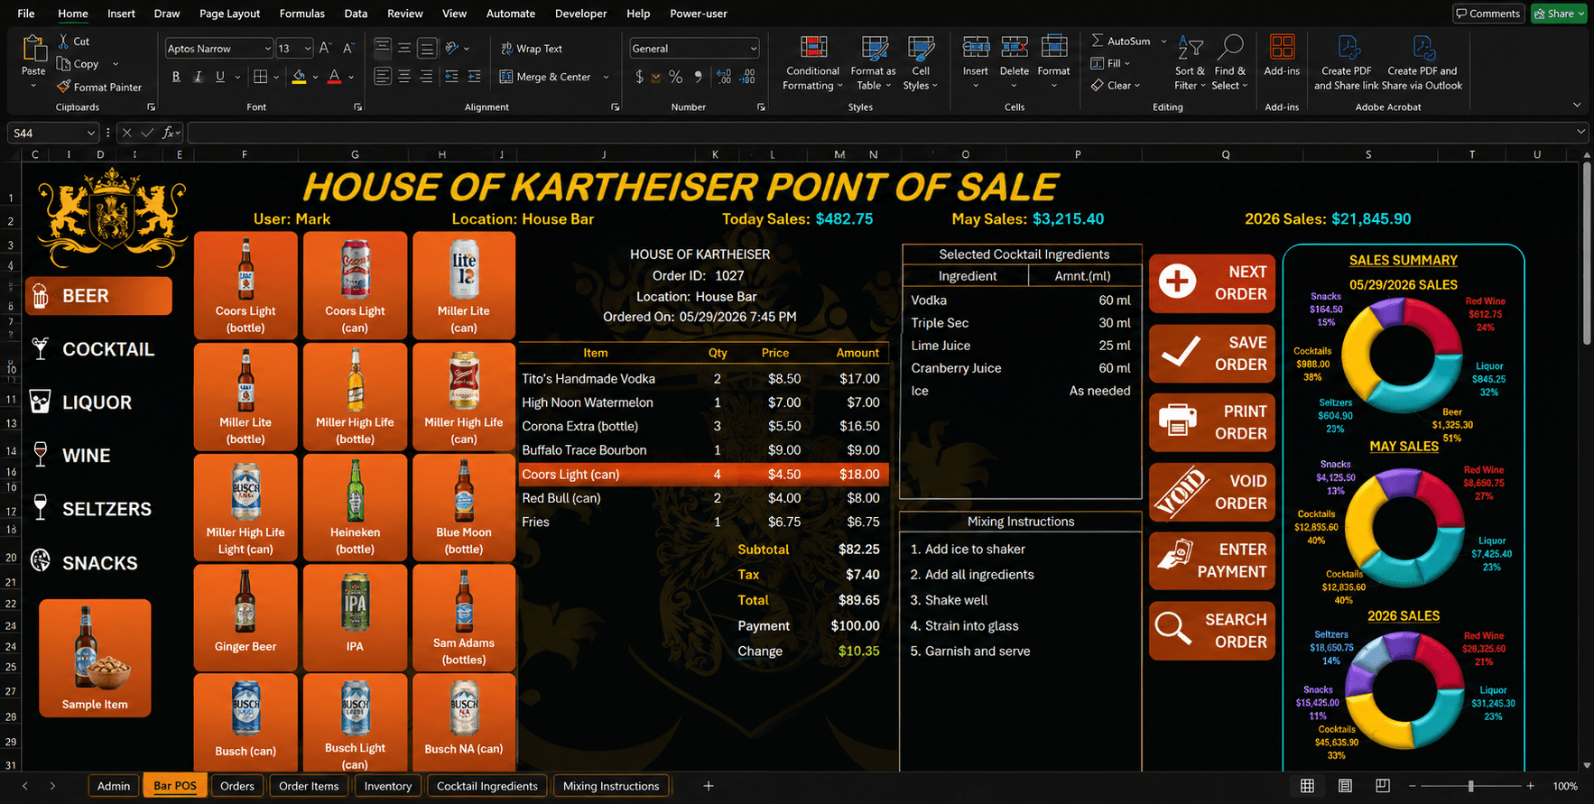Open the Clear dropdown
Viewport: 1594px width, 804px height.
[x=1116, y=85]
